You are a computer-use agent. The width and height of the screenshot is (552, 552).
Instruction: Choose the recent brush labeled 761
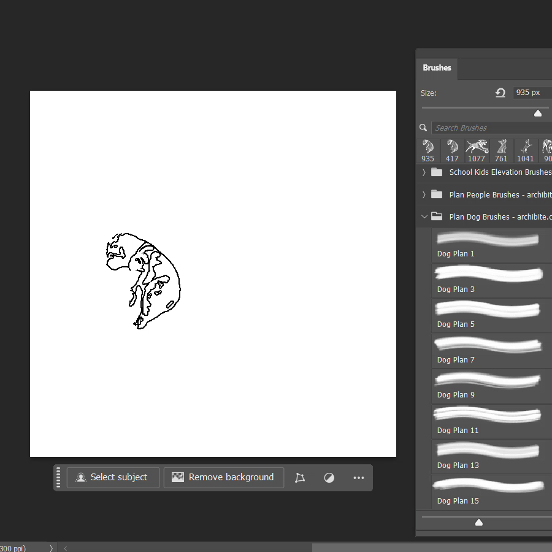(x=501, y=150)
